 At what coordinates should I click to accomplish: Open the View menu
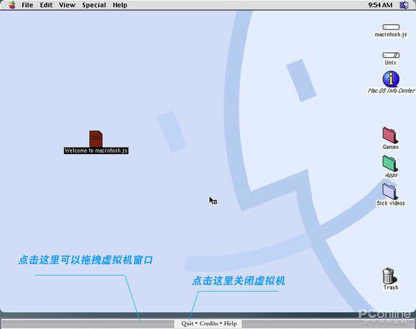click(67, 5)
